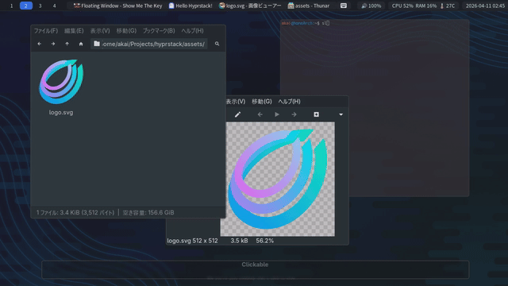Click Clickable label in bottom window
The width and height of the screenshot is (508, 286).
coord(255,265)
